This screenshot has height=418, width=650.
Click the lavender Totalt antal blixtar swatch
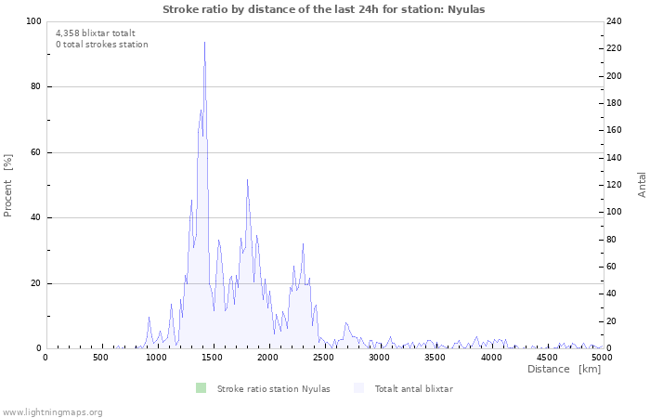(x=359, y=388)
